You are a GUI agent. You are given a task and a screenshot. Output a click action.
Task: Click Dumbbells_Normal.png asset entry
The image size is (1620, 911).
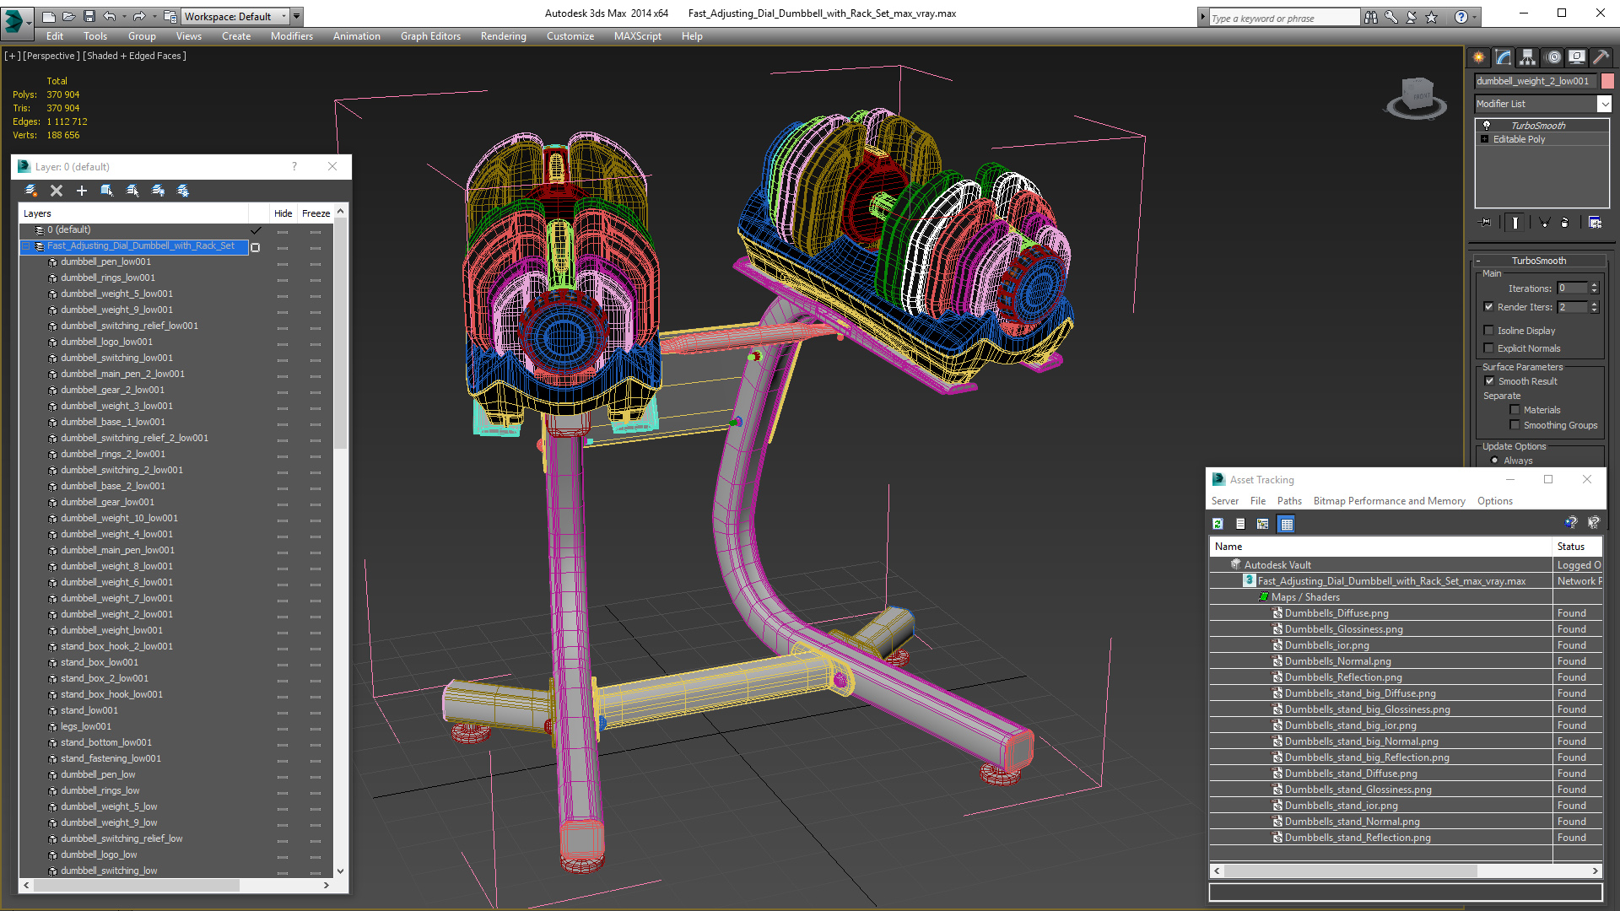point(1337,661)
